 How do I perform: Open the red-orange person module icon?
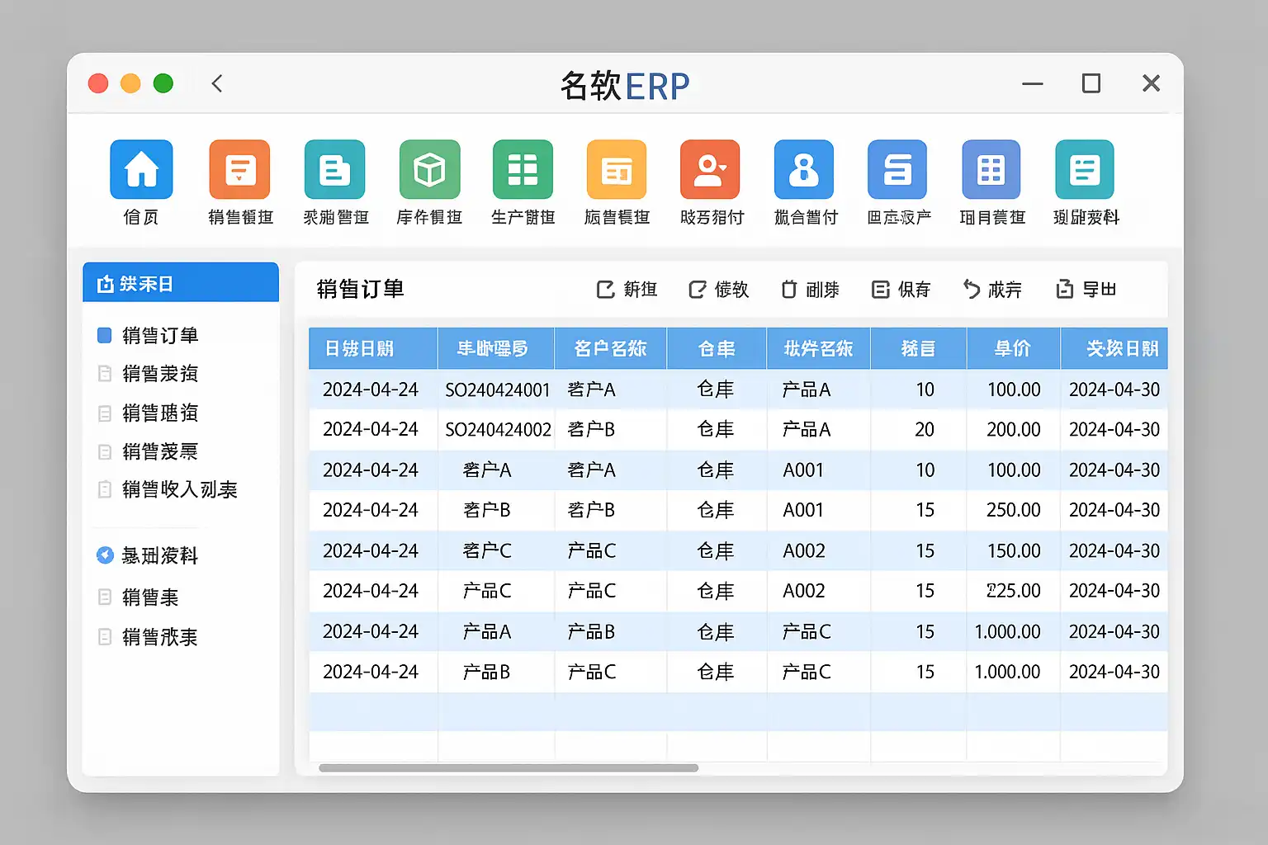[710, 170]
